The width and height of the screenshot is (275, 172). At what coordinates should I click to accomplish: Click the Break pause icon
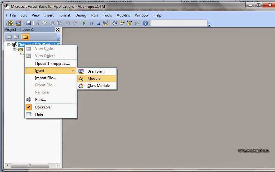tap(91, 23)
